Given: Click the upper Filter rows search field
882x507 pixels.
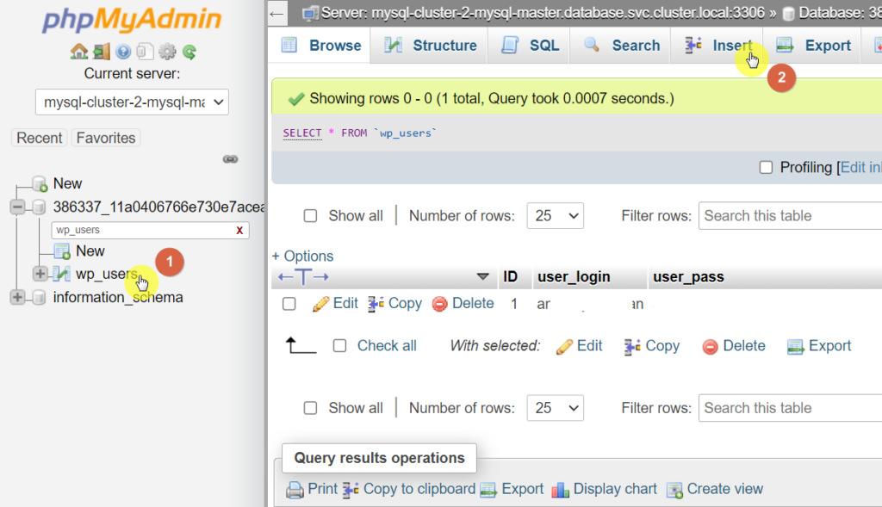Looking at the screenshot, I should (x=791, y=216).
